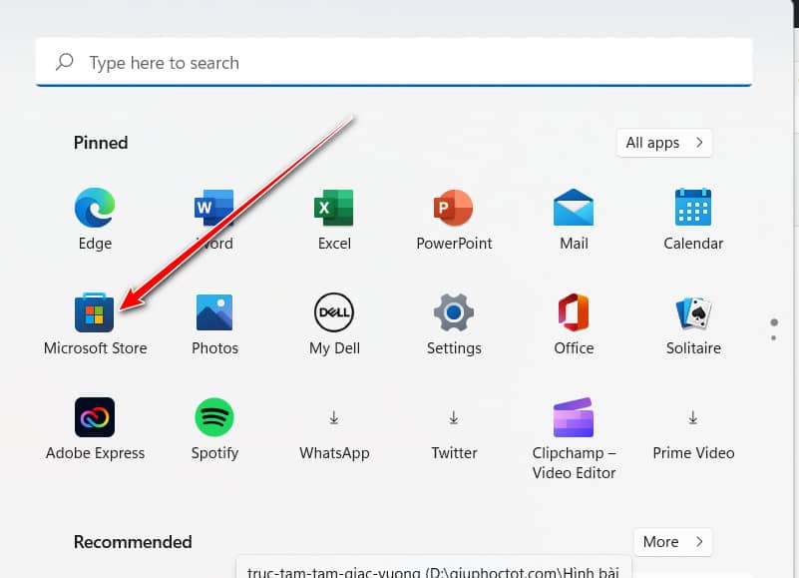The width and height of the screenshot is (799, 578).
Task: Click the Recommended section heading
Action: pyautogui.click(x=133, y=542)
